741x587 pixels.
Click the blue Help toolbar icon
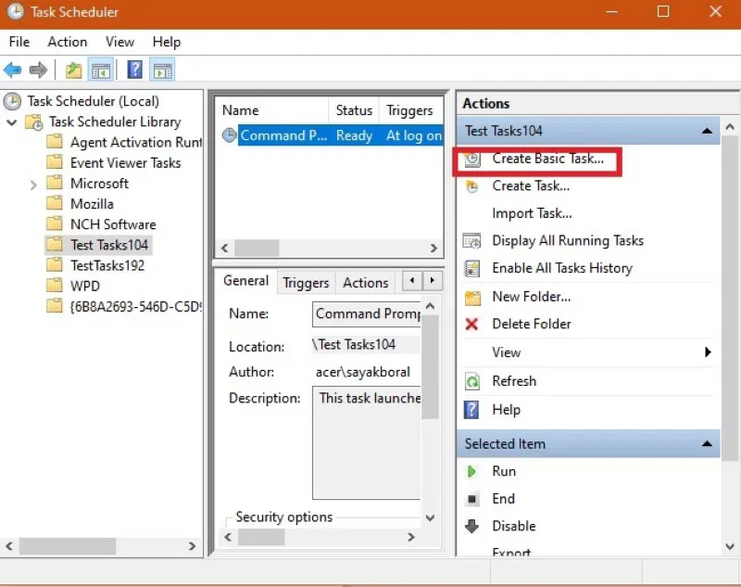134,70
